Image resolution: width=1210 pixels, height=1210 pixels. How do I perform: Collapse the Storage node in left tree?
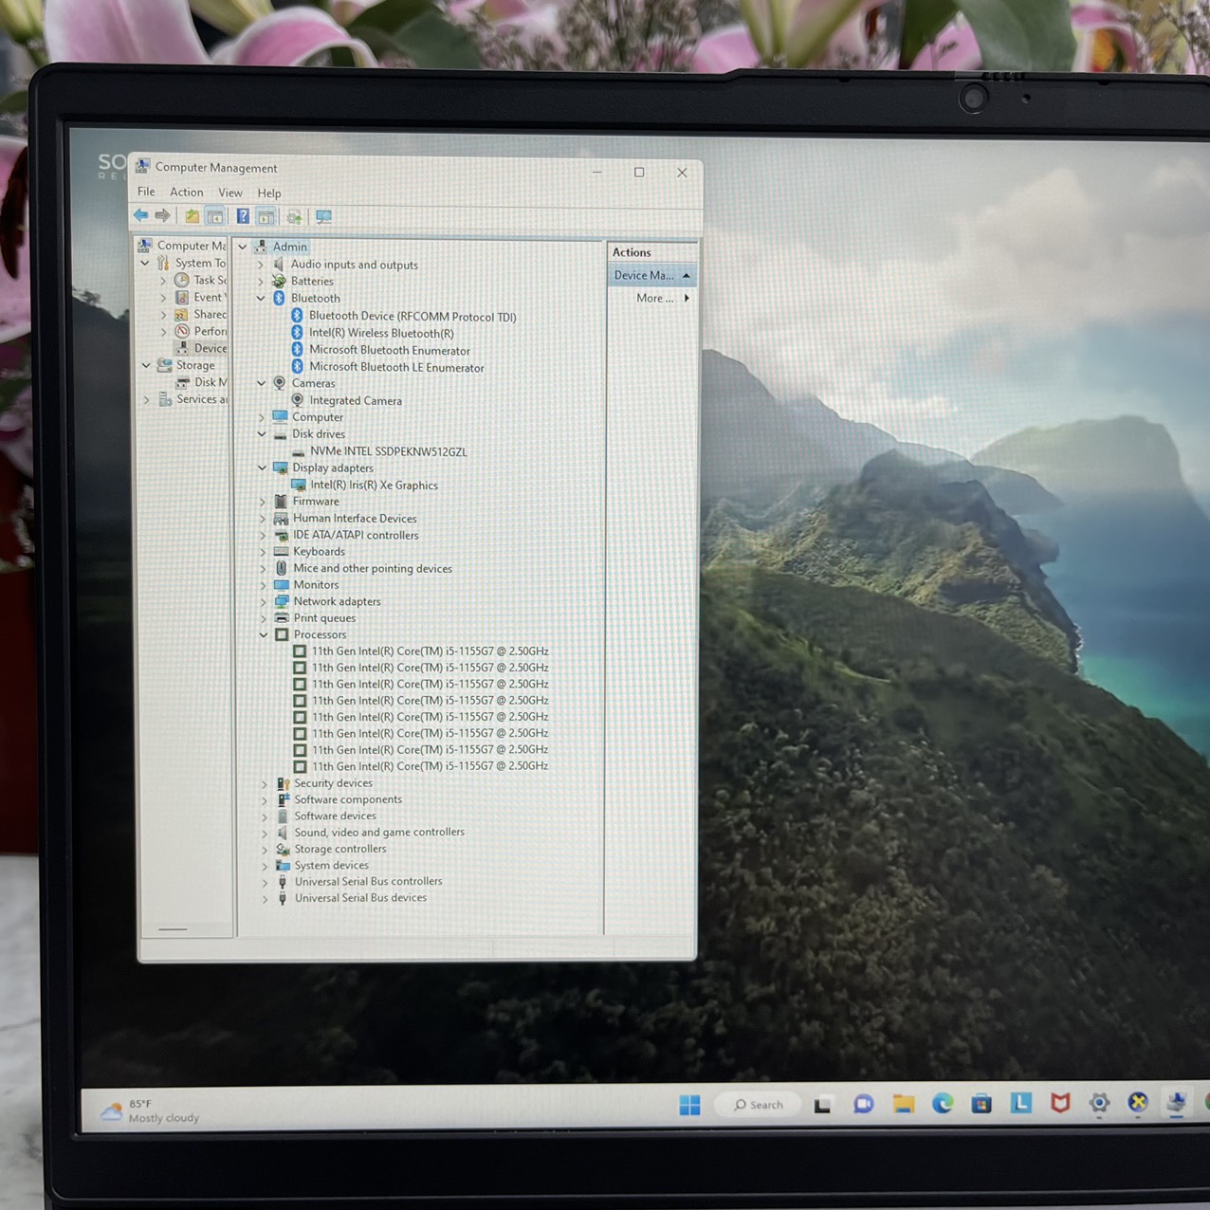pyautogui.click(x=146, y=365)
